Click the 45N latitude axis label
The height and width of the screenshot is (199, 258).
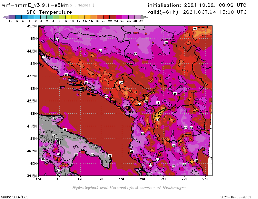point(34,39)
